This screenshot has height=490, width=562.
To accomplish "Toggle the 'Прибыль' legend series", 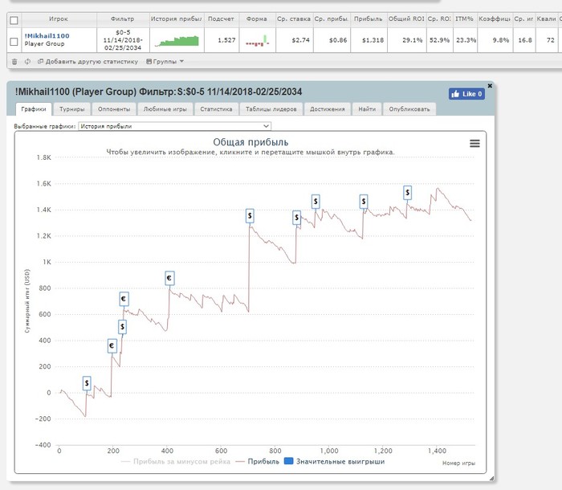I will click(x=258, y=461).
